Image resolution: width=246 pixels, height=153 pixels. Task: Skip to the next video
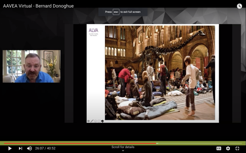[x=20, y=148]
